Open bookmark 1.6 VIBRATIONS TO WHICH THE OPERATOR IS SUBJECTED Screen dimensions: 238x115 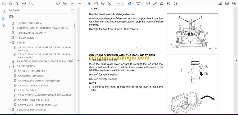(x=44, y=61)
